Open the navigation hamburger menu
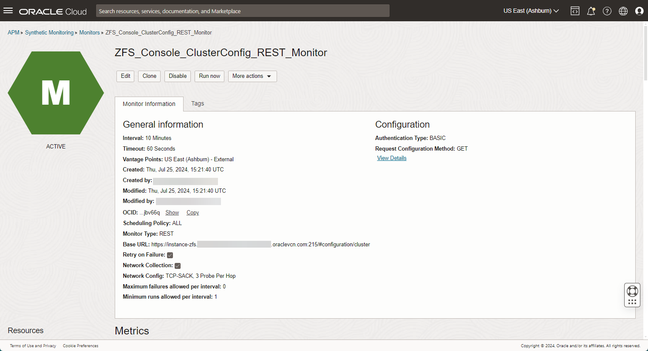648x351 pixels. tap(8, 11)
